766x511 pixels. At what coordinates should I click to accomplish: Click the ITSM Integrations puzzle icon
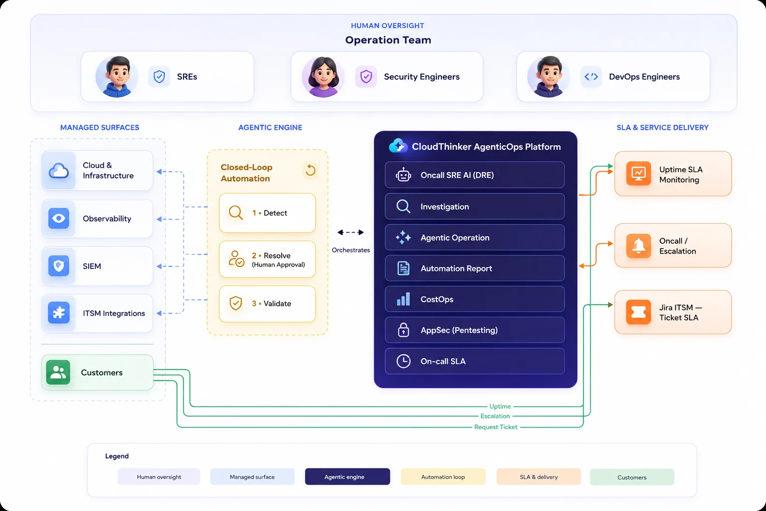tap(59, 313)
